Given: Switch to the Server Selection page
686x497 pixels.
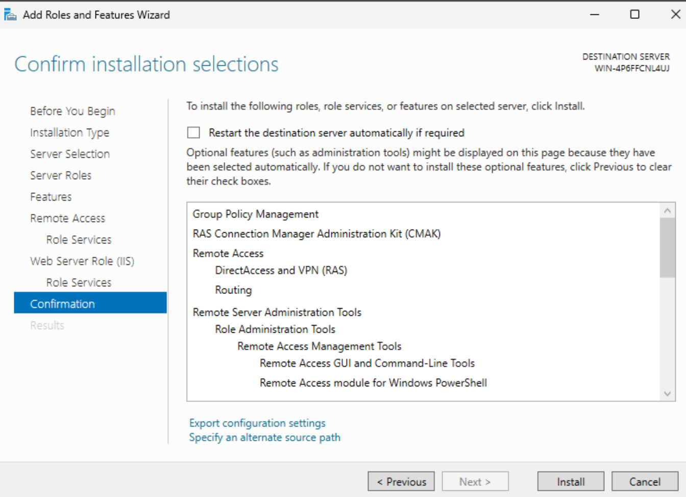Looking at the screenshot, I should point(70,154).
